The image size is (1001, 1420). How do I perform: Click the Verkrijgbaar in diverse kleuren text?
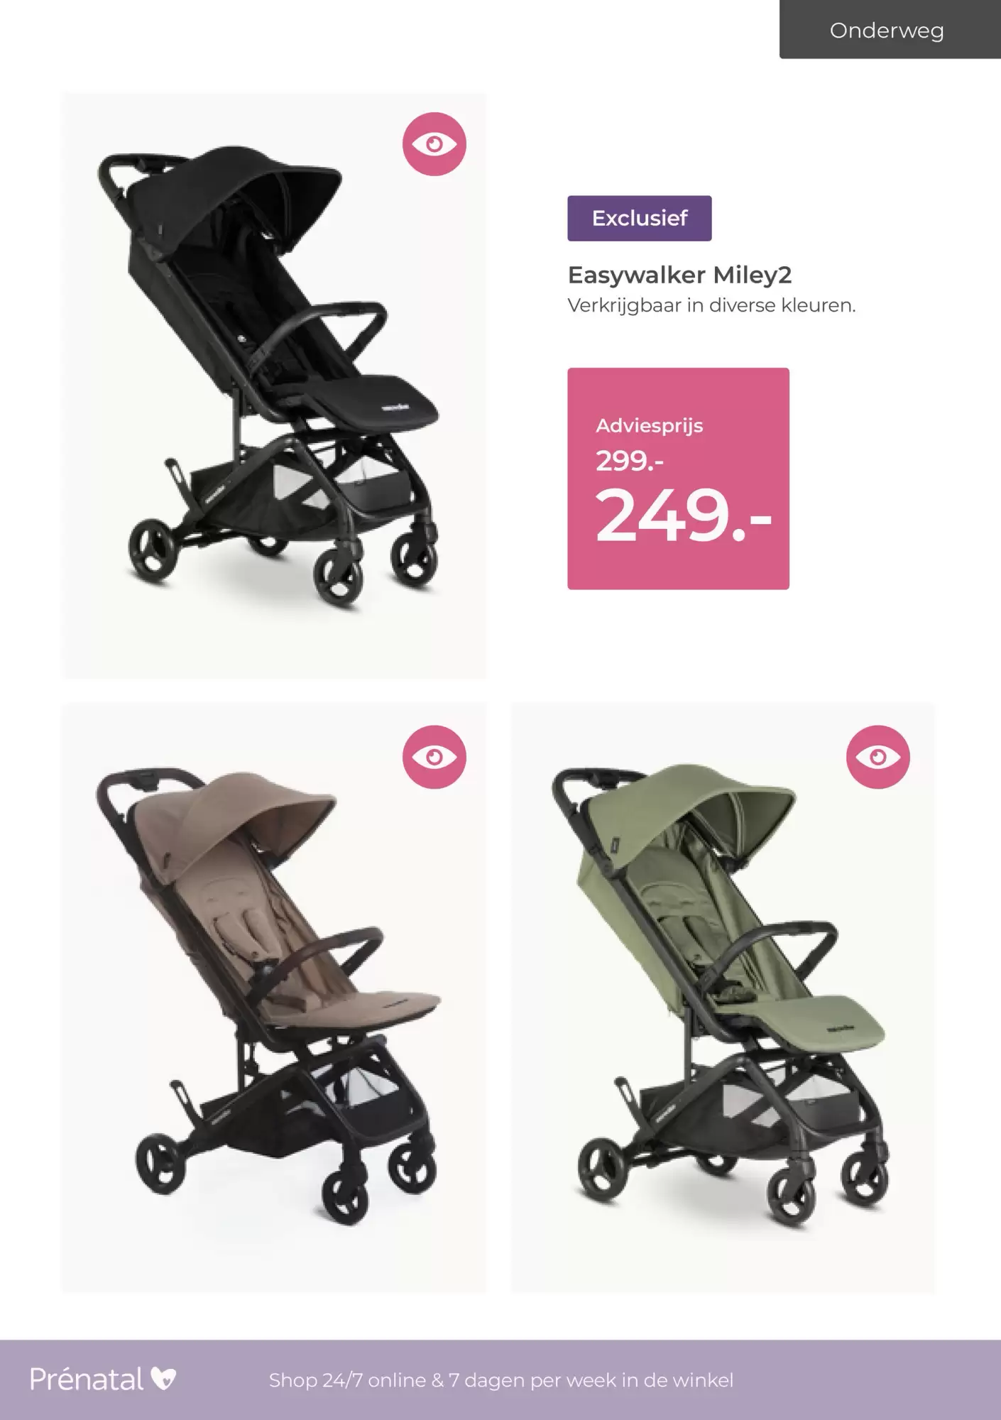pos(711,306)
